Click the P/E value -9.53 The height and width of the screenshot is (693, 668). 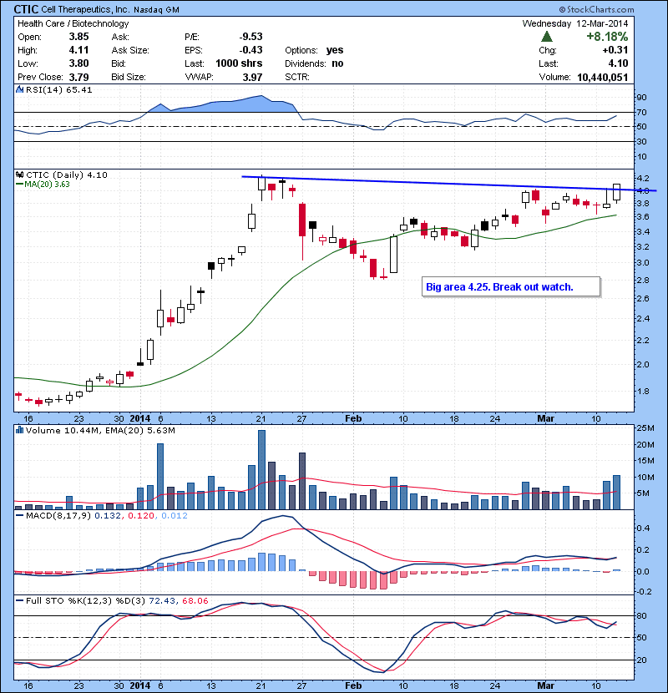pos(251,37)
